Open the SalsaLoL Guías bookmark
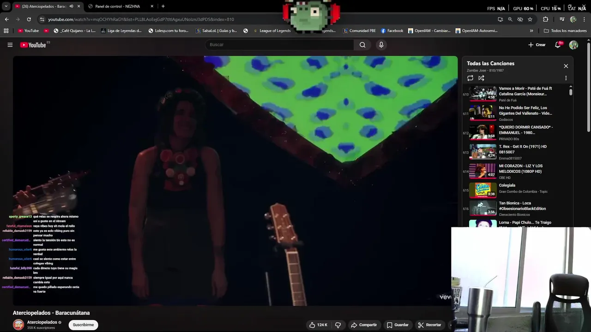Image resolution: width=591 pixels, height=332 pixels. [x=217, y=31]
